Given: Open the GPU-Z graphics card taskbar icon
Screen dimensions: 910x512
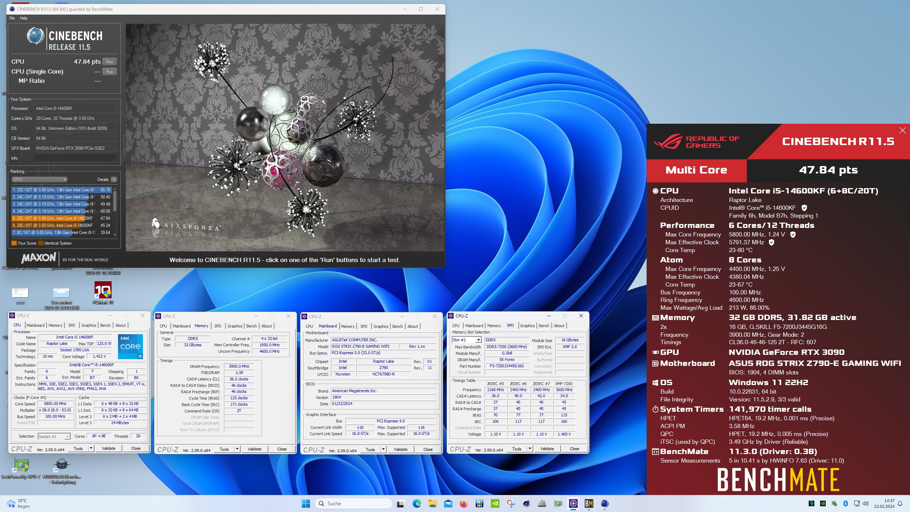Looking at the screenshot, I should click(x=558, y=503).
